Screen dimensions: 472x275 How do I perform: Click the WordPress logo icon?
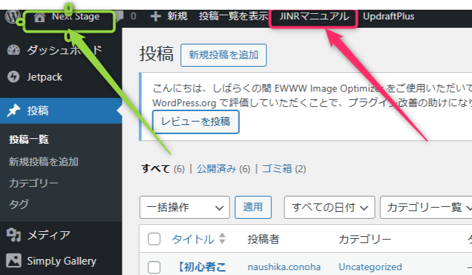click(12, 16)
